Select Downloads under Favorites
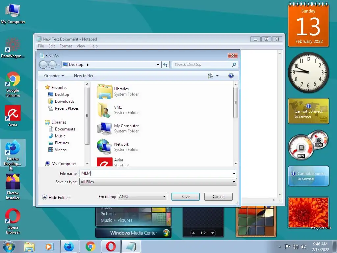This screenshot has width=337, height=253. point(61,101)
